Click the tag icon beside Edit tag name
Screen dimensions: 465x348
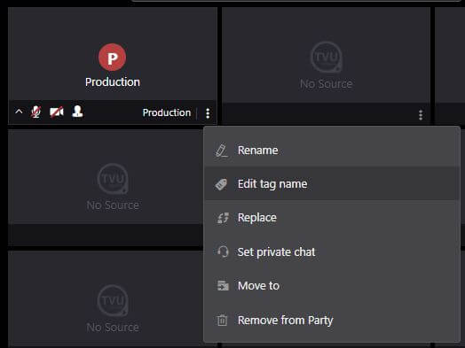click(x=221, y=184)
